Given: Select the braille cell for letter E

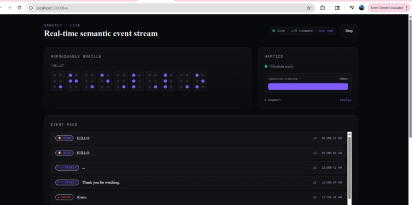Looking at the screenshot, I should 105,81.
